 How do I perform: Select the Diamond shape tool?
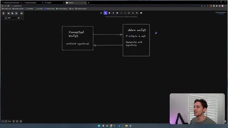click(113, 13)
